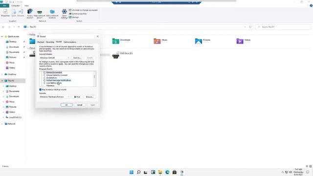Click Open Settings gear icon

tap(64, 11)
